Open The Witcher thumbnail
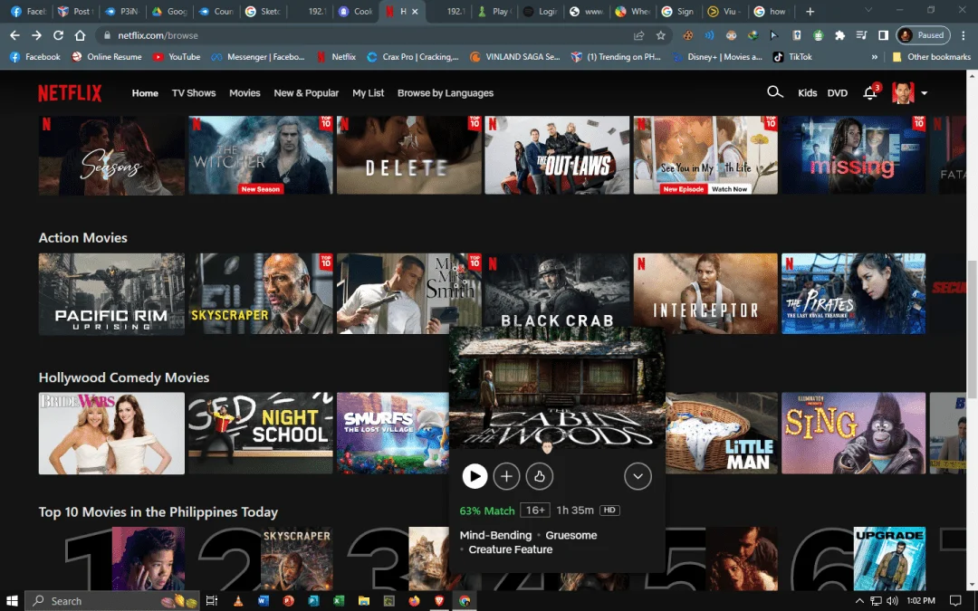The width and height of the screenshot is (978, 611). (261, 155)
